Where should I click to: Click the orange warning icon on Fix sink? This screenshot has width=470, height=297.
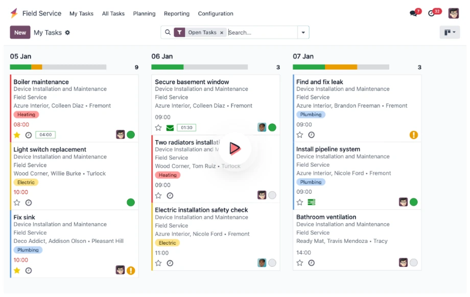click(x=131, y=270)
